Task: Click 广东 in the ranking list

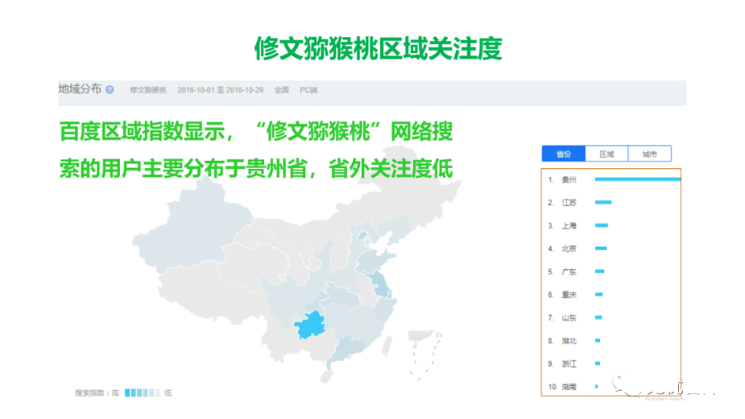Action: pyautogui.click(x=569, y=272)
